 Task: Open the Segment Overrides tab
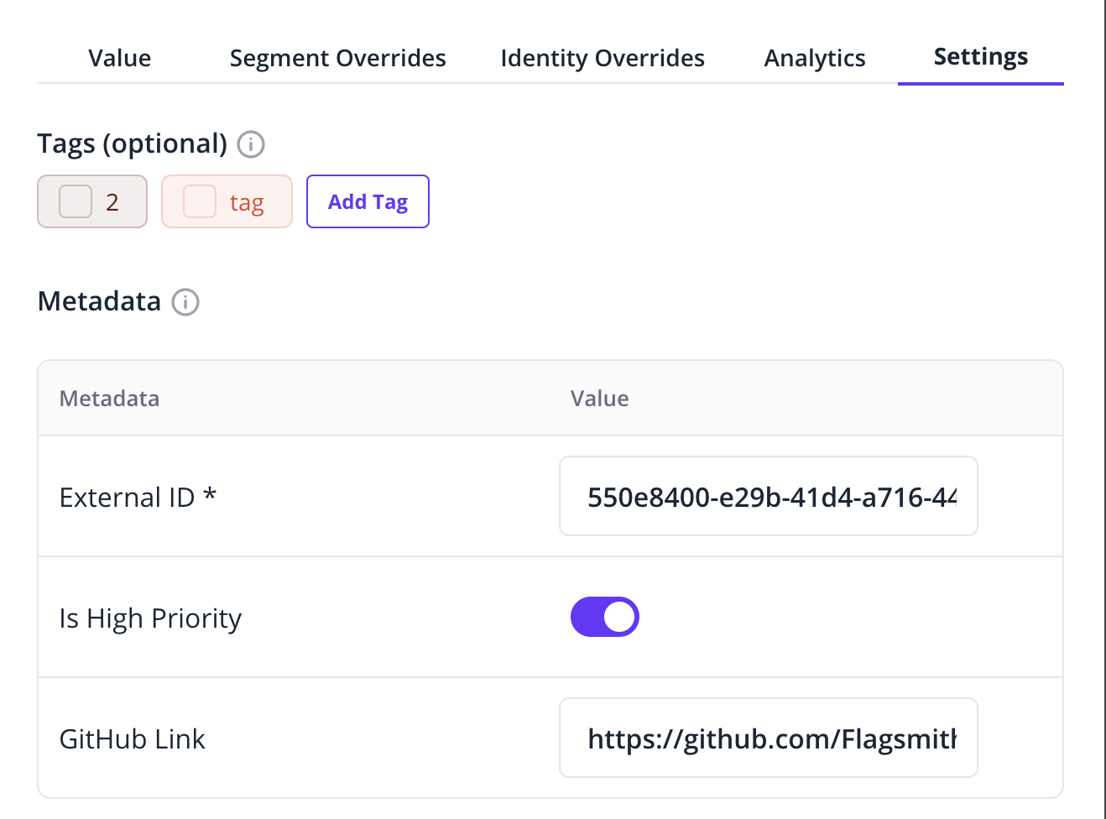click(x=337, y=58)
